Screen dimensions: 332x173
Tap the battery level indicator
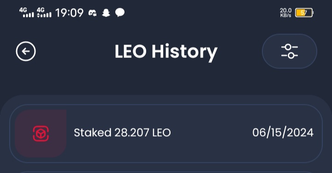[304, 13]
